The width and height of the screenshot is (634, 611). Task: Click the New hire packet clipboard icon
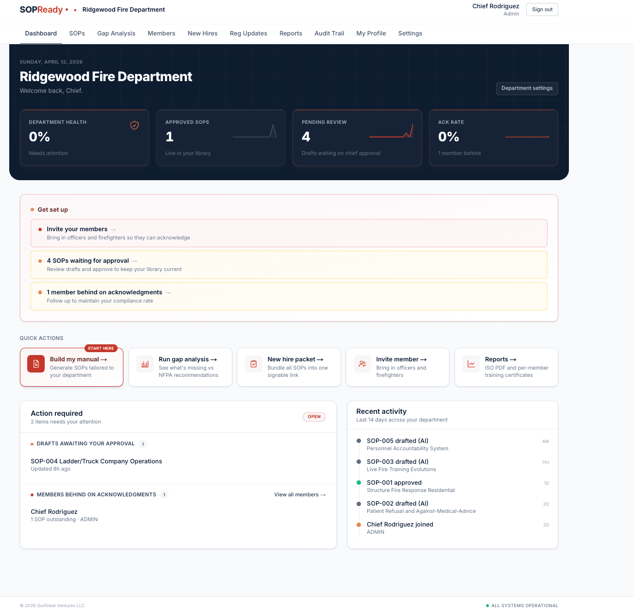(254, 363)
